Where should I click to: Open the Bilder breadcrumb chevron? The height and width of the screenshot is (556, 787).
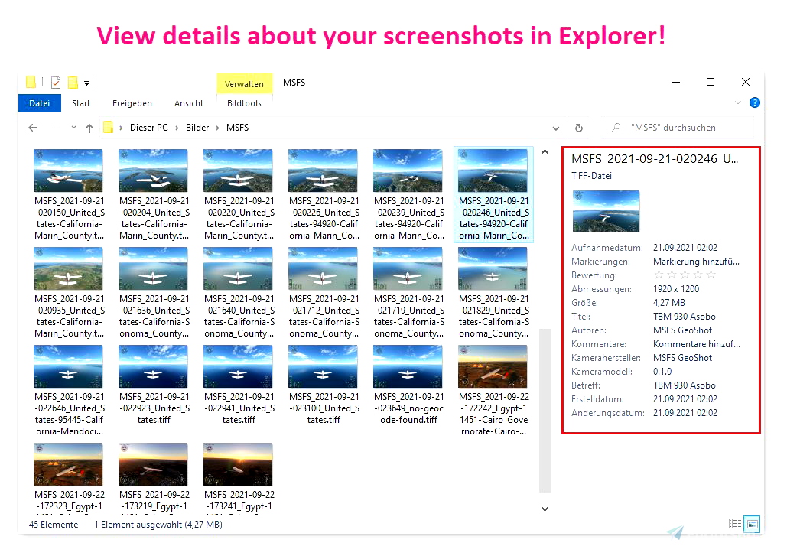[x=218, y=127]
